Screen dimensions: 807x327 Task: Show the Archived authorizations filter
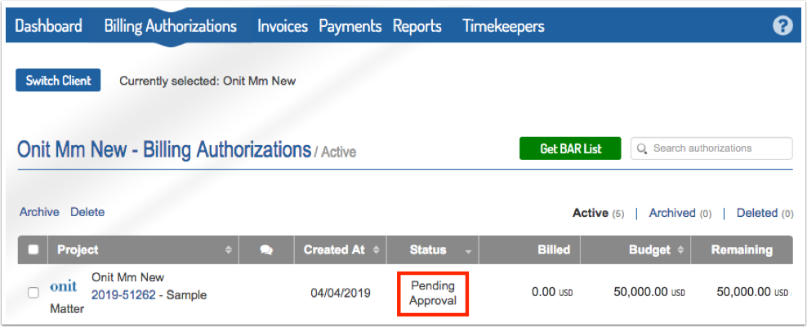pyautogui.click(x=680, y=213)
